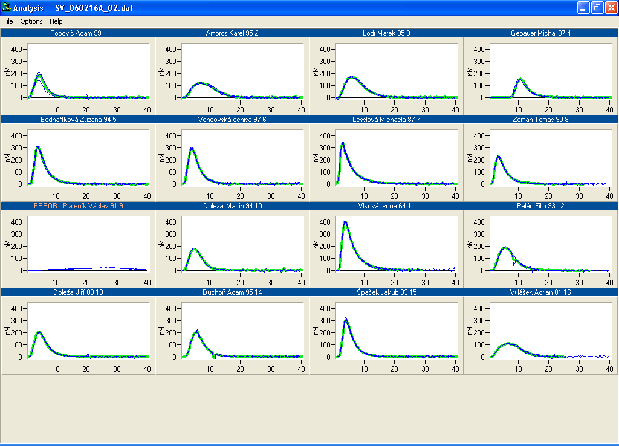The height and width of the screenshot is (446, 619).
Task: Close the Analysis window
Action: [611, 8]
